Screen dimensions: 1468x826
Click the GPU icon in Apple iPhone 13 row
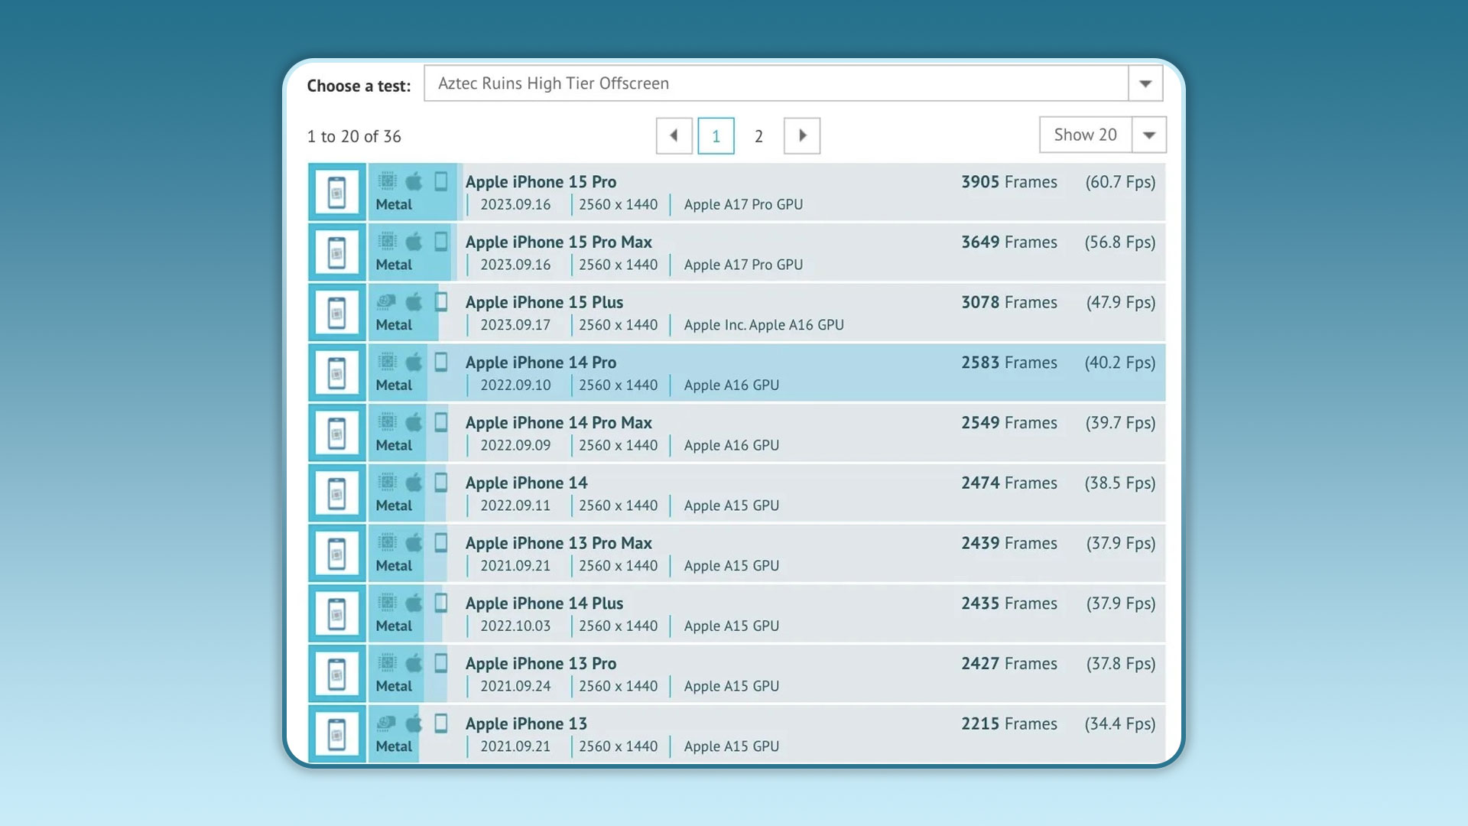387,723
